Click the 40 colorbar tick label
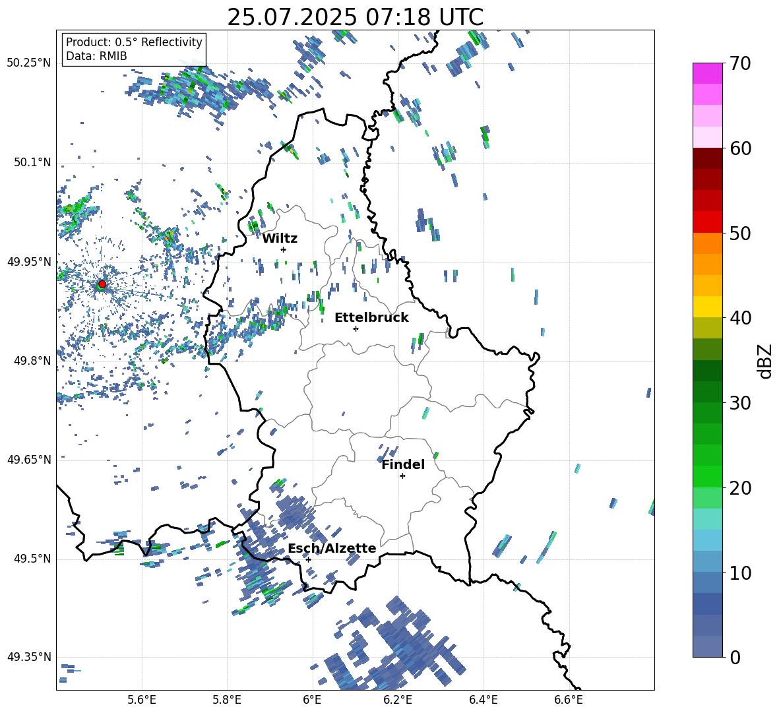This screenshot has width=781, height=713. point(740,318)
